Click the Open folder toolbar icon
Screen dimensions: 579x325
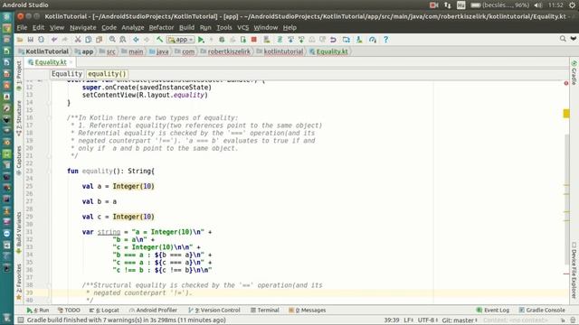point(20,40)
